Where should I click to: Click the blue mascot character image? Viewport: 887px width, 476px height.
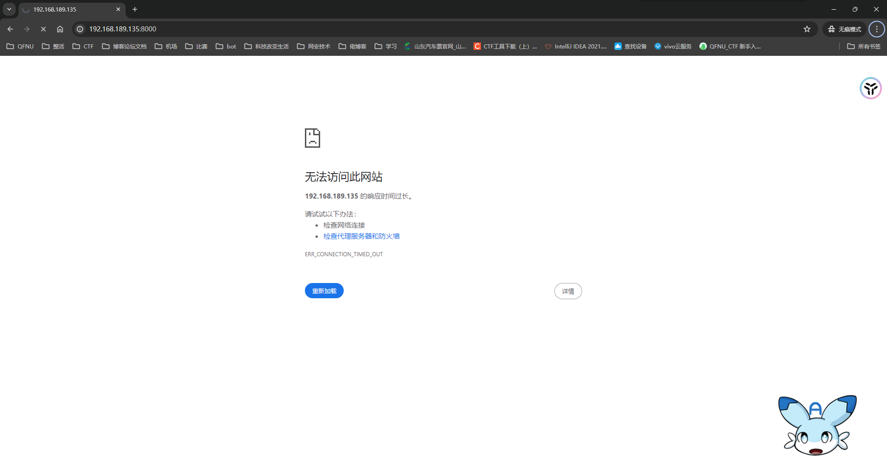816,425
